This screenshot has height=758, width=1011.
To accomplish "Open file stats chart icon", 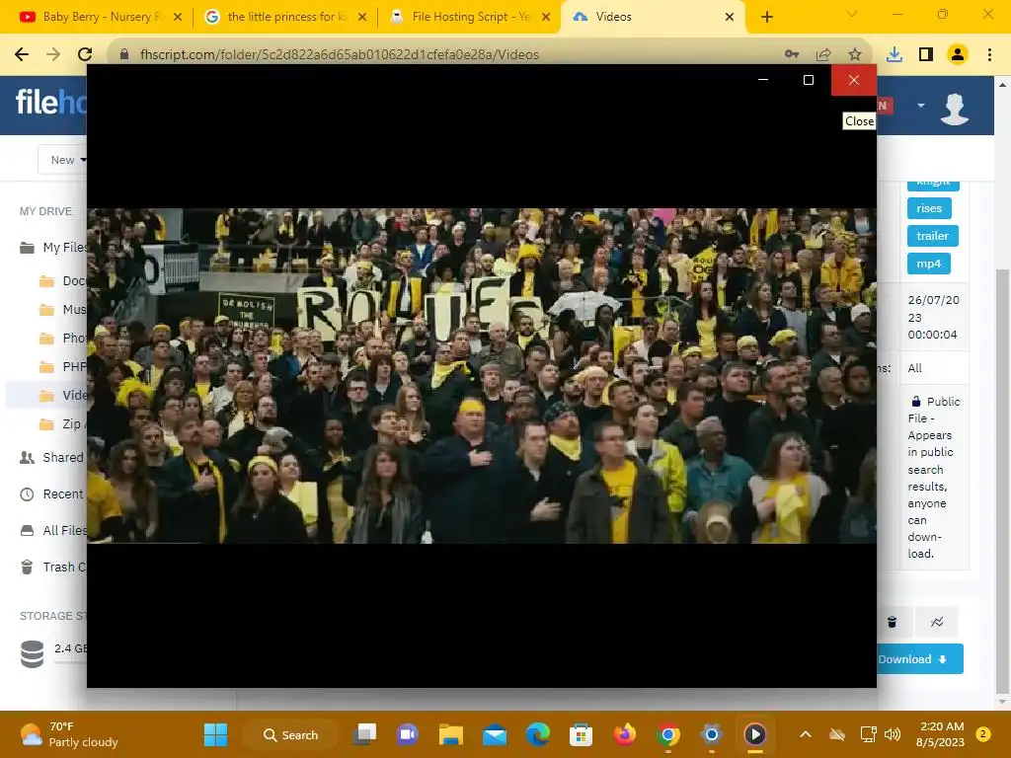I will click(937, 622).
